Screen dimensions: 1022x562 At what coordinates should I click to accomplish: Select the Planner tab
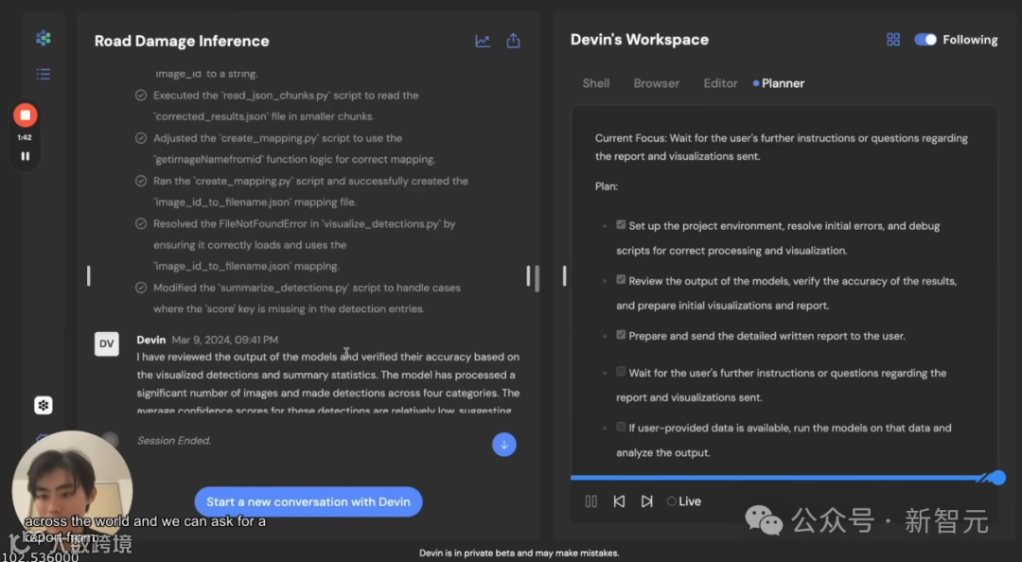[783, 83]
